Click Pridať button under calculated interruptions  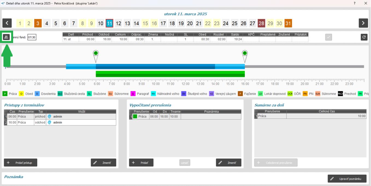coord(141,162)
